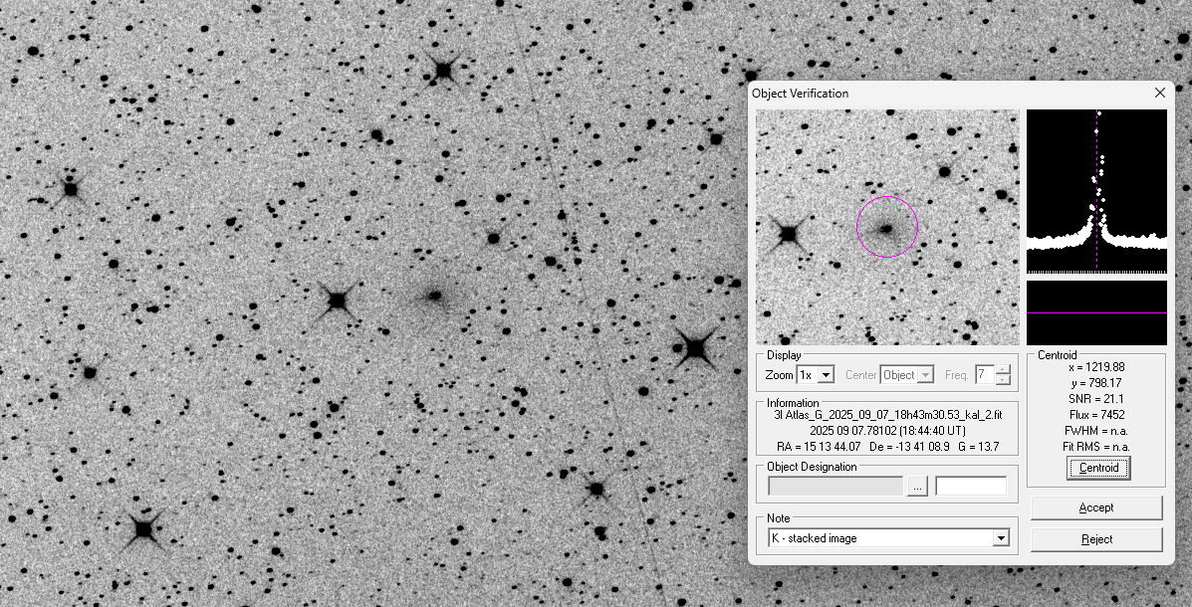Click the bright star left of the comet in preview

pos(788,235)
